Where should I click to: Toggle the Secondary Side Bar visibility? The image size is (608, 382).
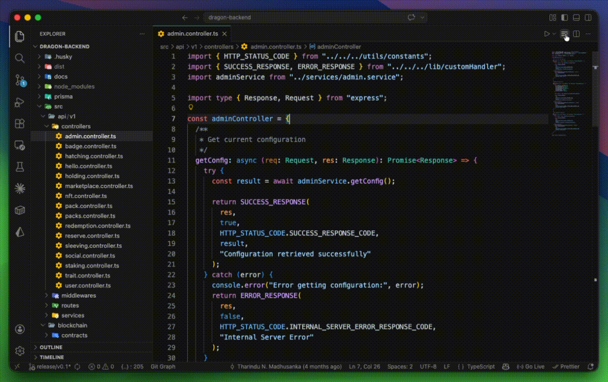tap(588, 18)
